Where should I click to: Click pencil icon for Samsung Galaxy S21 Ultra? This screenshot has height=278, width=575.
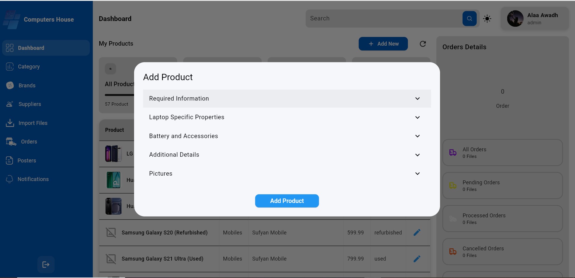coord(417,259)
